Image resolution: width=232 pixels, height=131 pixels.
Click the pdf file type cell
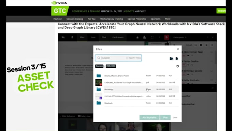[147, 82]
